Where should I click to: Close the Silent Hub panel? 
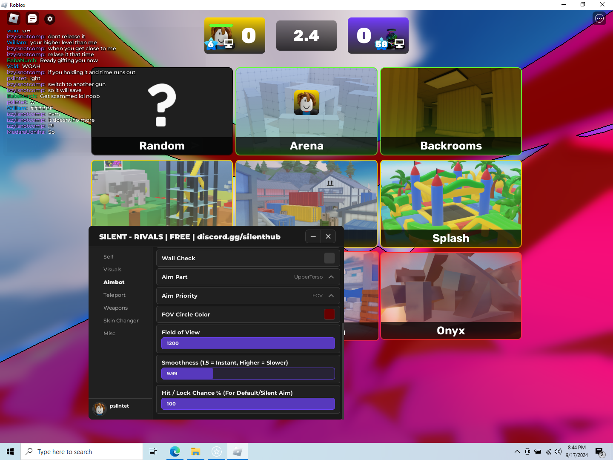pos(328,236)
